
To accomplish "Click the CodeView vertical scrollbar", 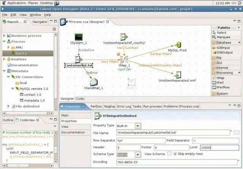I will [56, 147].
